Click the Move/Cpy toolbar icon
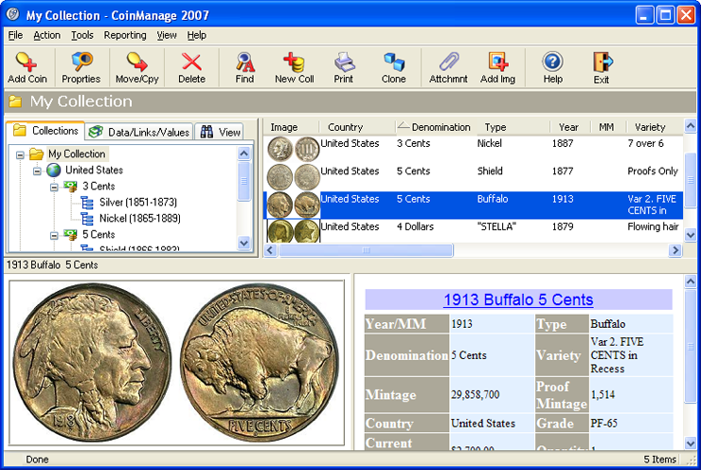Image resolution: width=701 pixels, height=470 pixels. pos(136,62)
